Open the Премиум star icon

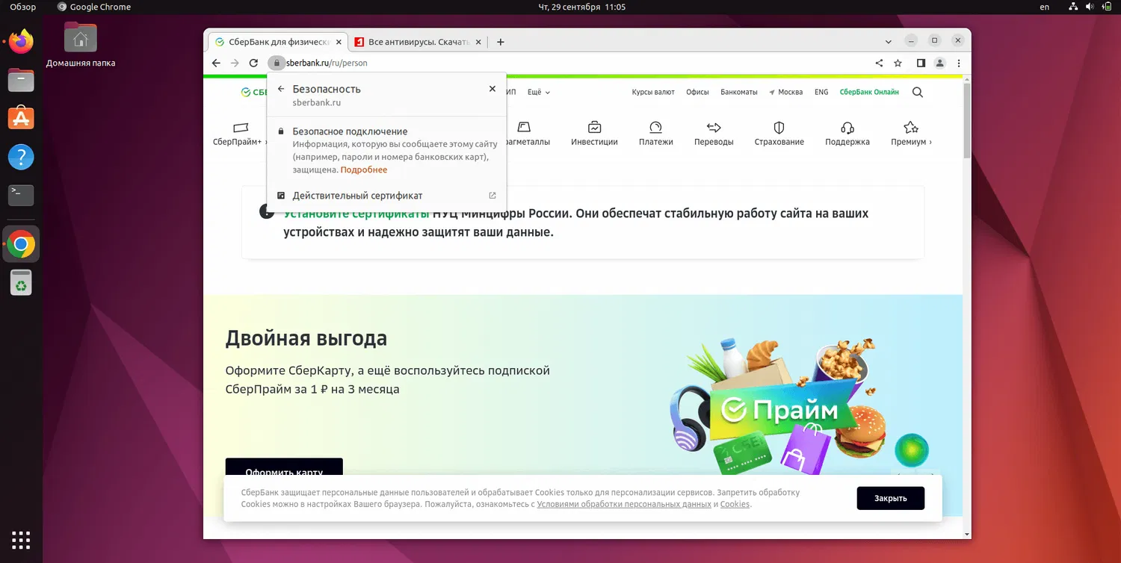click(910, 127)
